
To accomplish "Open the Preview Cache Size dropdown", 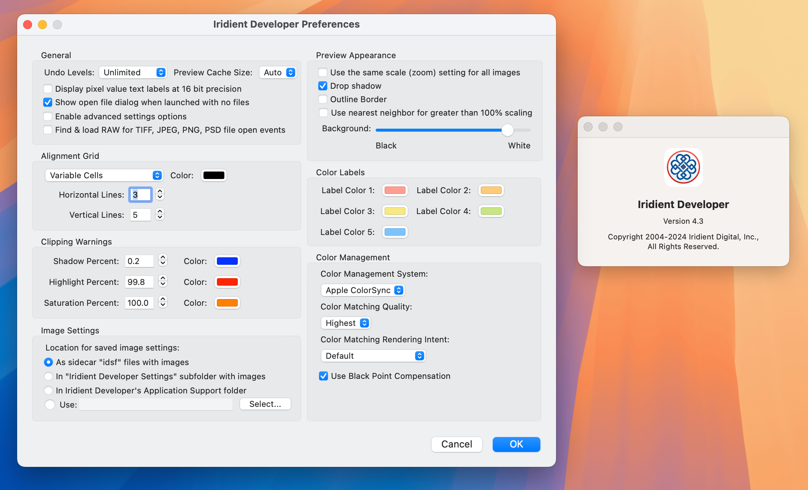I will pyautogui.click(x=278, y=72).
